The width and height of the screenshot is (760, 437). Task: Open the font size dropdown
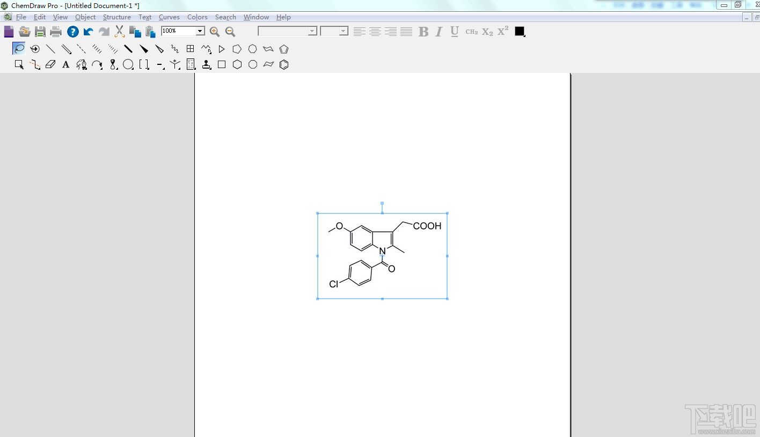(x=344, y=31)
